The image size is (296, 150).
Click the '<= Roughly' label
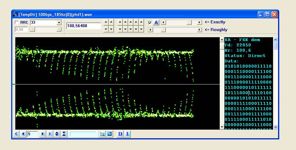[216, 30]
